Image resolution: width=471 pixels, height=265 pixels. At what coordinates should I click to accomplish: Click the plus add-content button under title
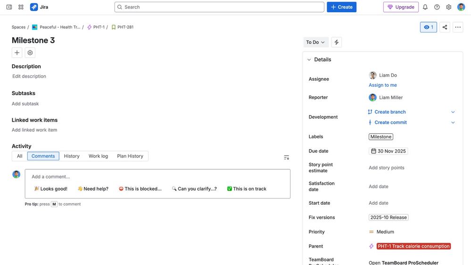[x=17, y=53]
